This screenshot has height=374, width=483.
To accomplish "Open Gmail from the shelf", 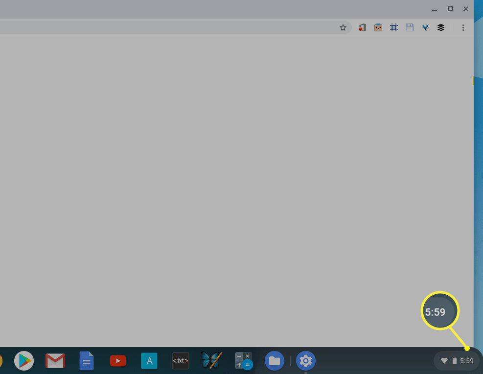I will (x=55, y=361).
